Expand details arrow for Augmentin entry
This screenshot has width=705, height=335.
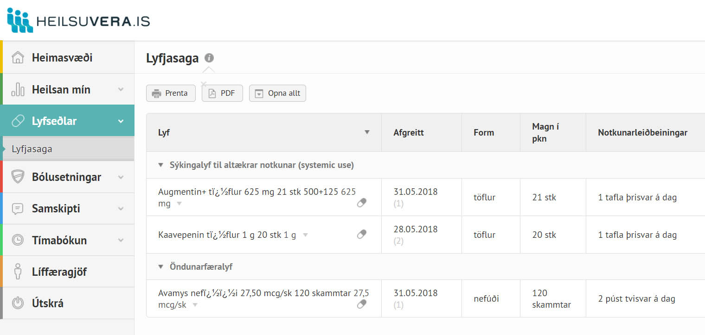179,204
